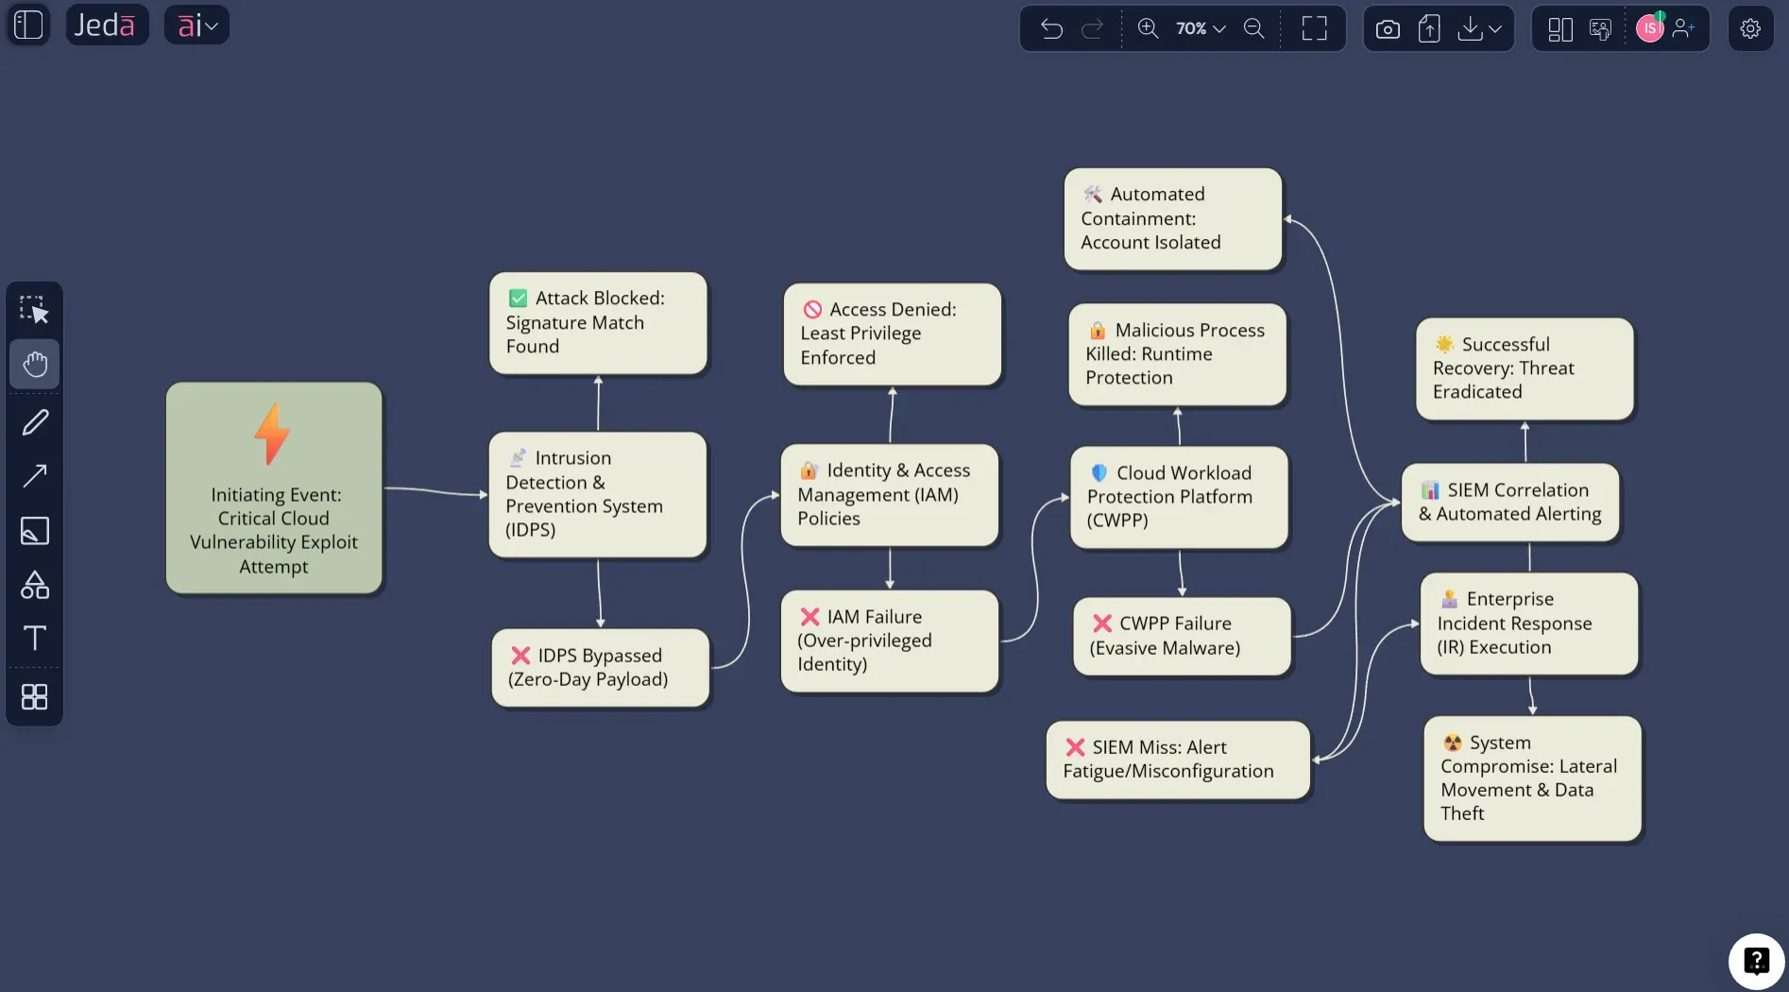
Task: Select the rectangular selection tool
Action: (x=35, y=309)
